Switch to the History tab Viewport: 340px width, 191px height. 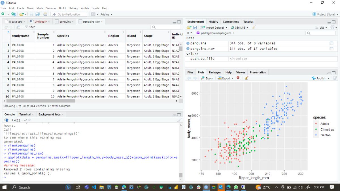coord(213,22)
